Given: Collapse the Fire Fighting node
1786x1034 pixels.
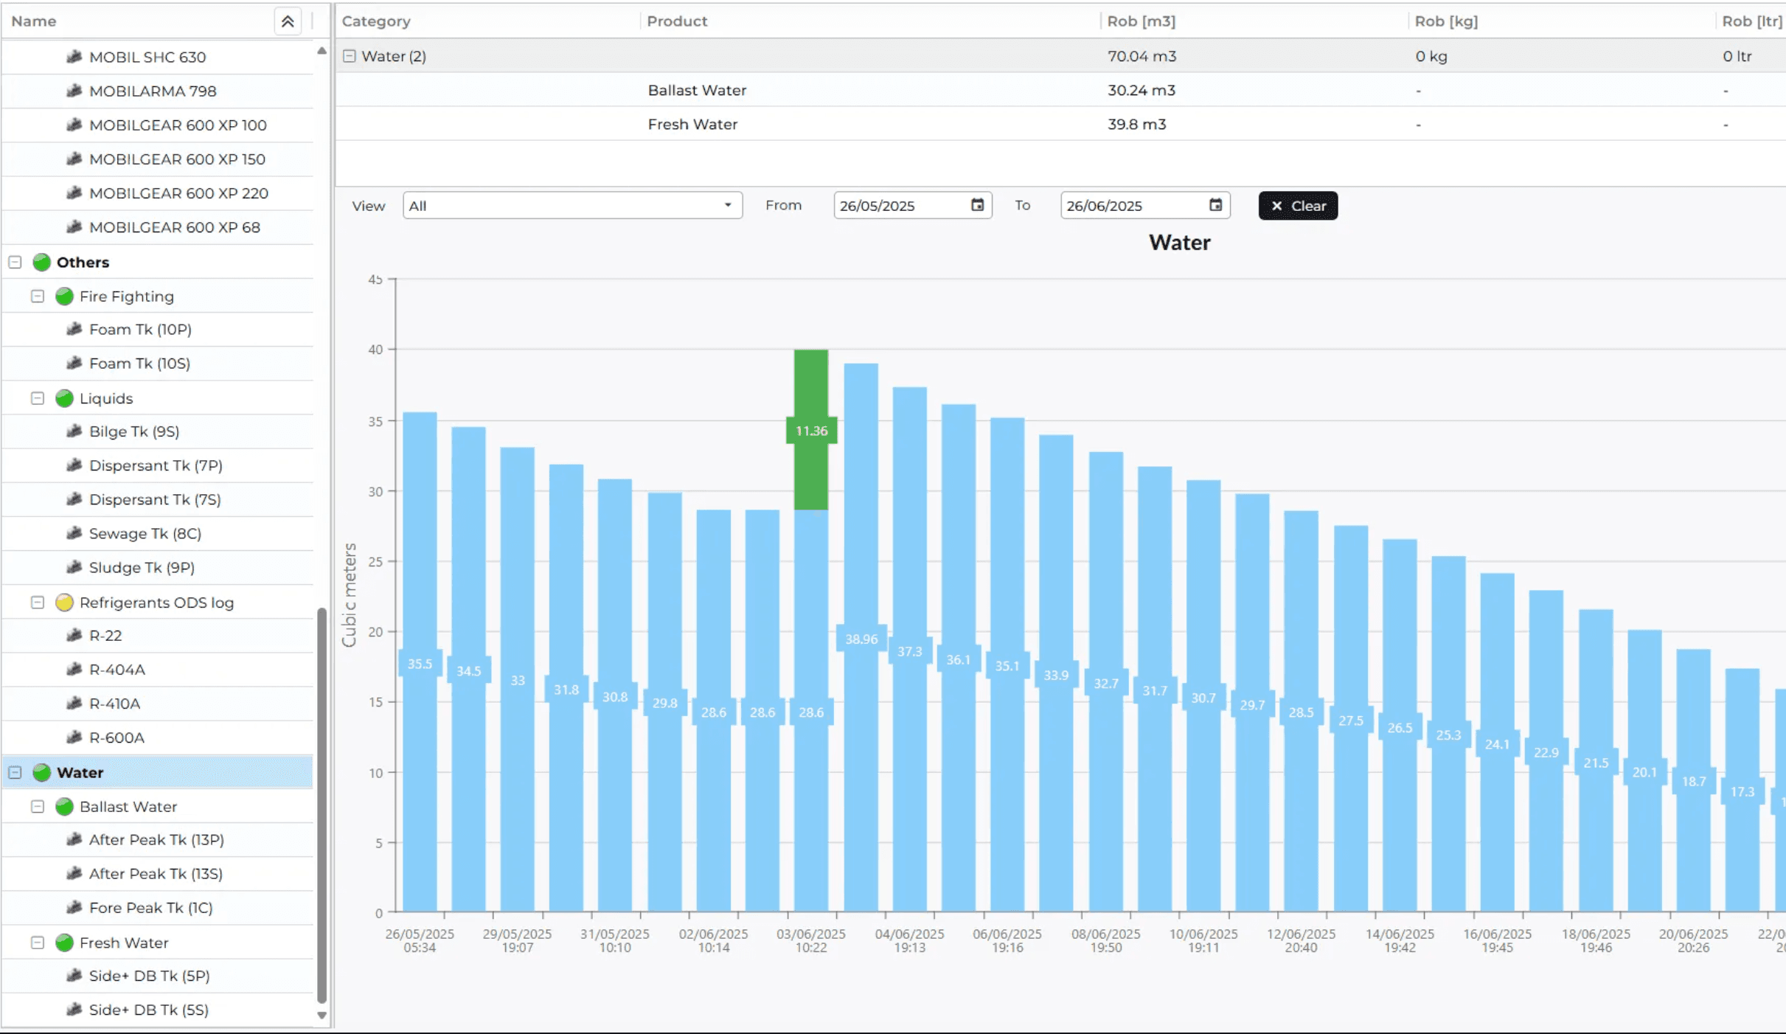Looking at the screenshot, I should click(x=38, y=296).
